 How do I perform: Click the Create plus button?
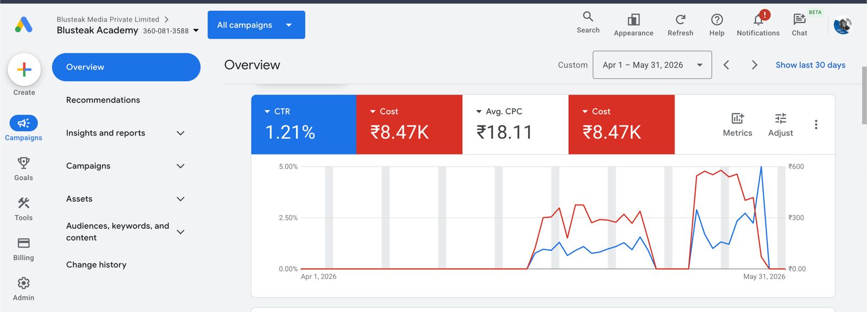coord(24,69)
